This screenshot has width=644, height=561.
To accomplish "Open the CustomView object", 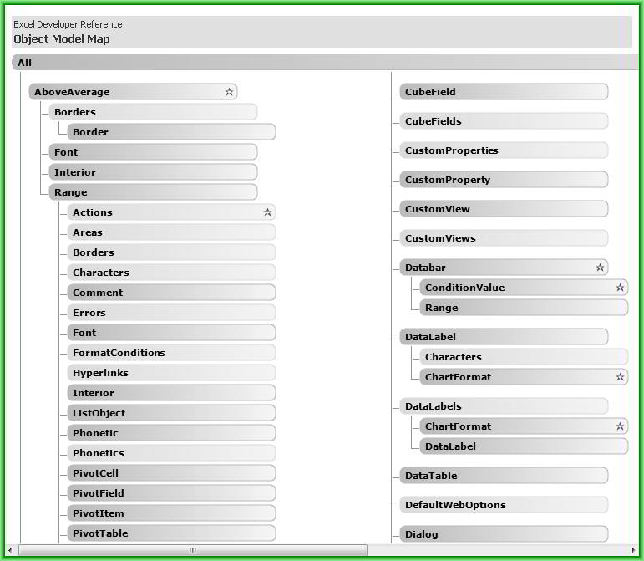I will click(x=504, y=209).
